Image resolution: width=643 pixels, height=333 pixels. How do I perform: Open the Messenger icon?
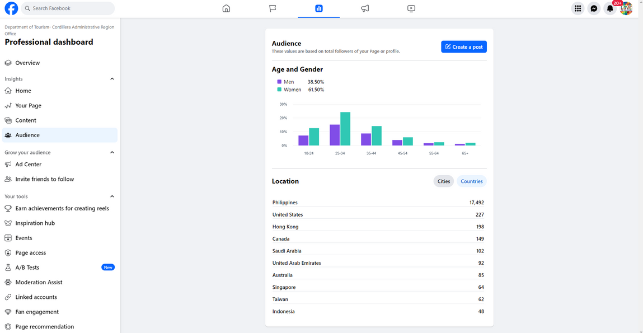(594, 8)
